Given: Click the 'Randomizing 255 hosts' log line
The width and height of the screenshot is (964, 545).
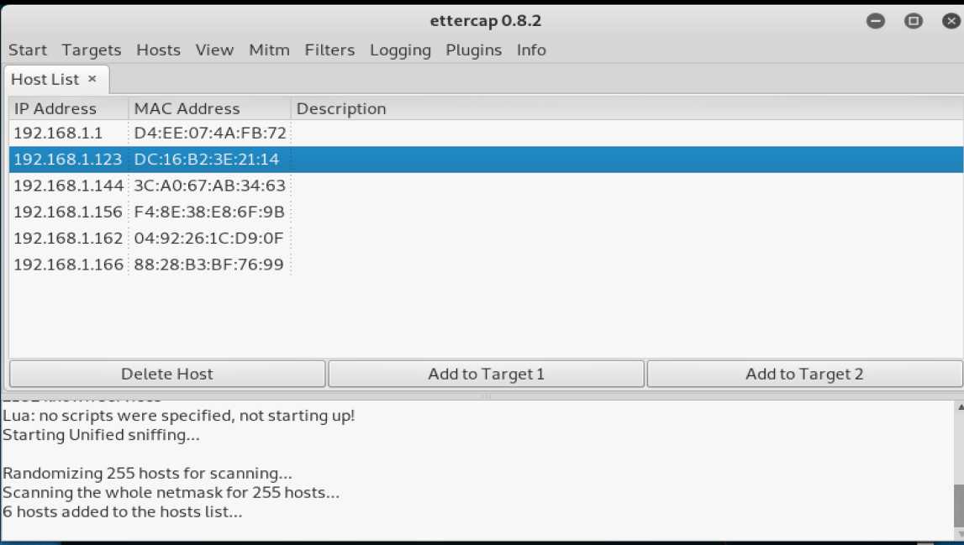Looking at the screenshot, I should click(148, 474).
